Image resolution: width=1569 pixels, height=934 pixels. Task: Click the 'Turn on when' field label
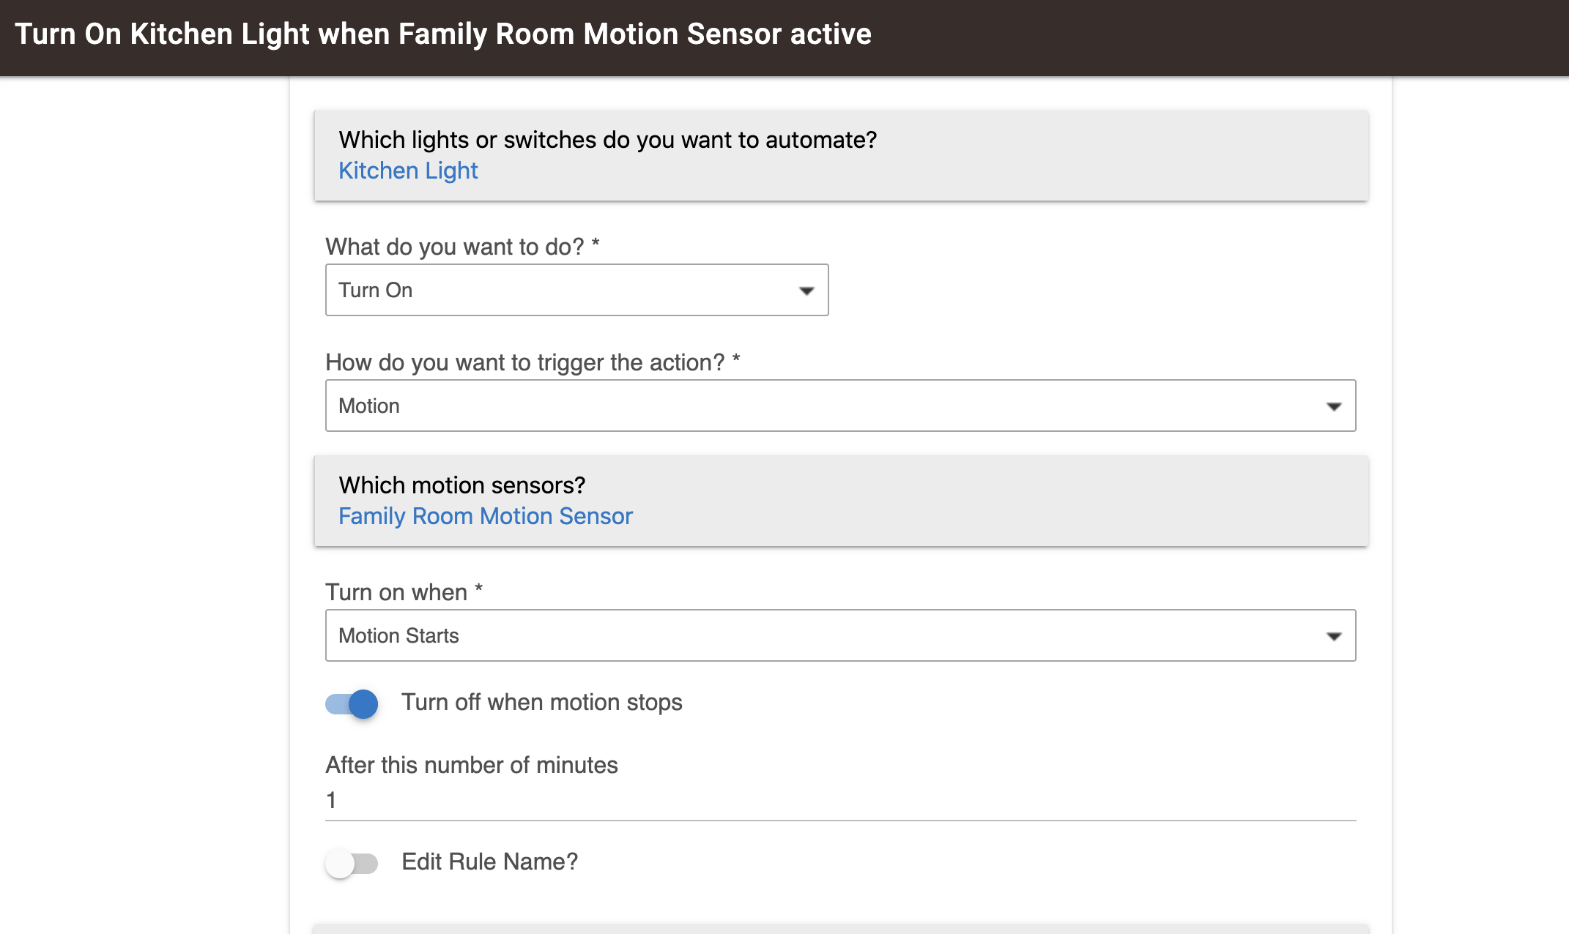coord(404,592)
